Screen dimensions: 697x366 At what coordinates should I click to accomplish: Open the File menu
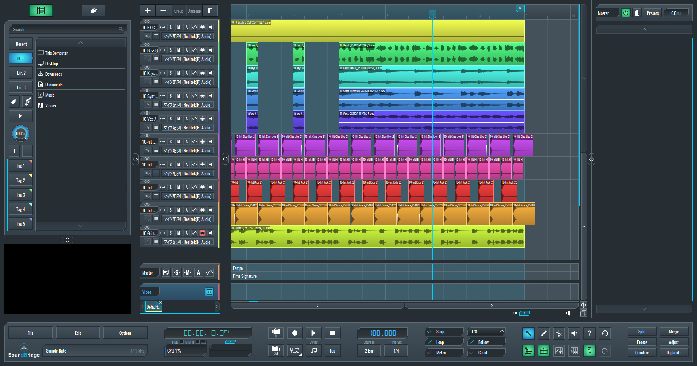(x=30, y=333)
